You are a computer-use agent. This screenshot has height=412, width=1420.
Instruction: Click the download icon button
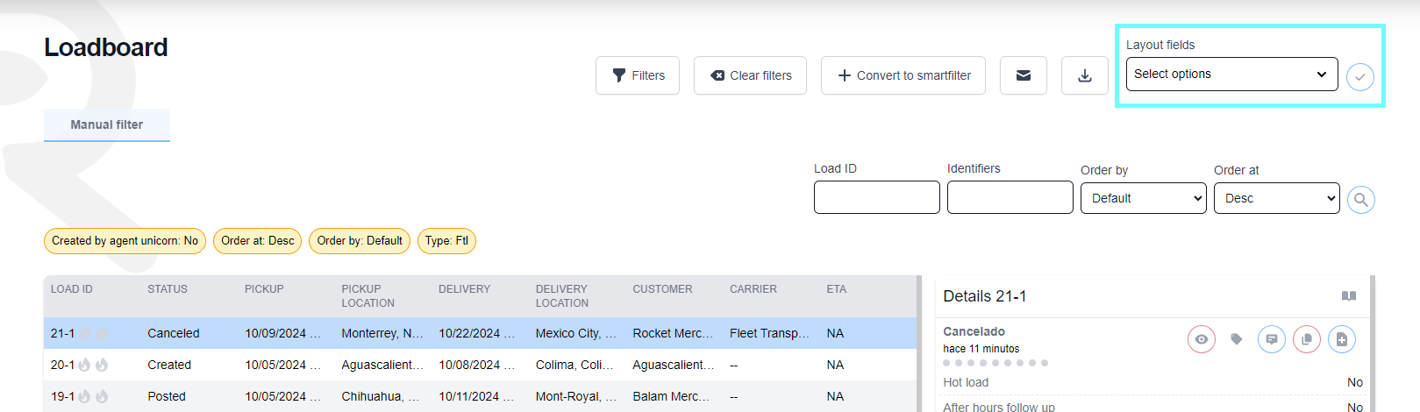[x=1085, y=75]
